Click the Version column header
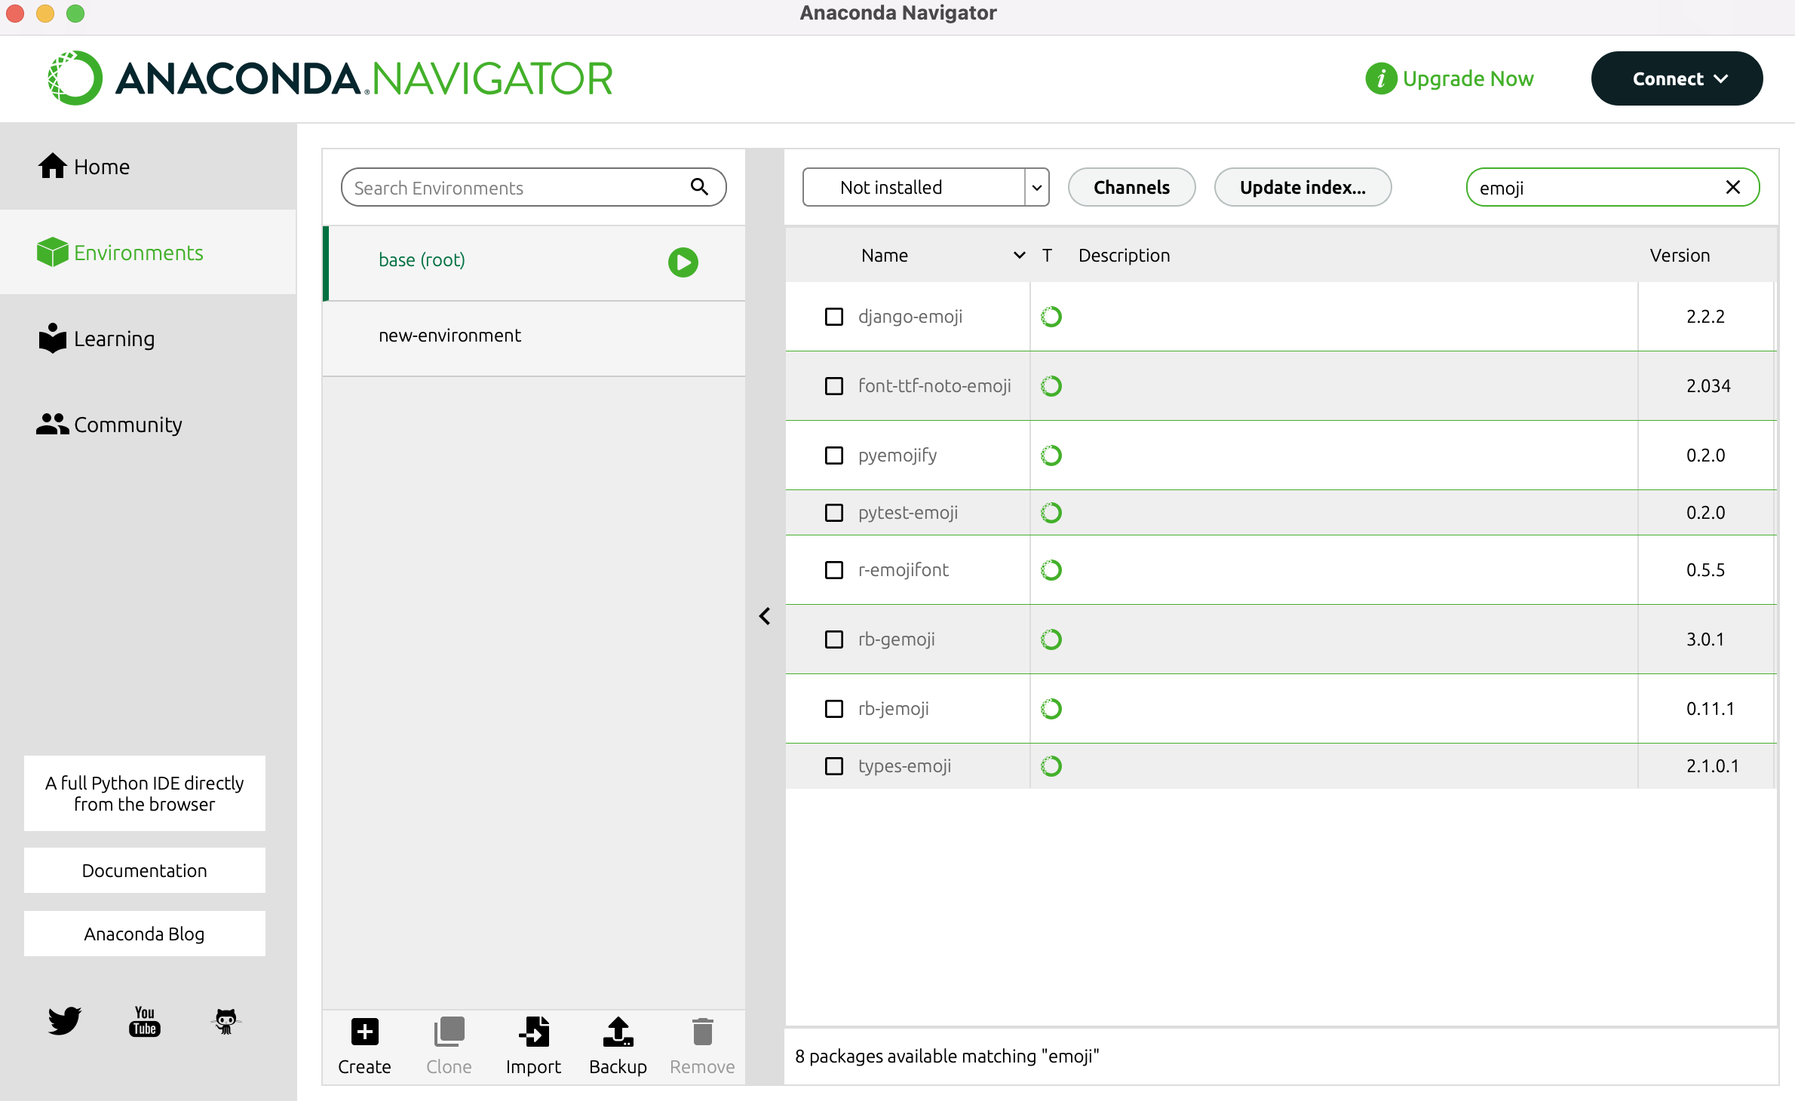 pos(1680,256)
